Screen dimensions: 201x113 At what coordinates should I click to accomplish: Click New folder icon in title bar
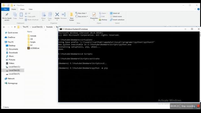tap(12, 5)
